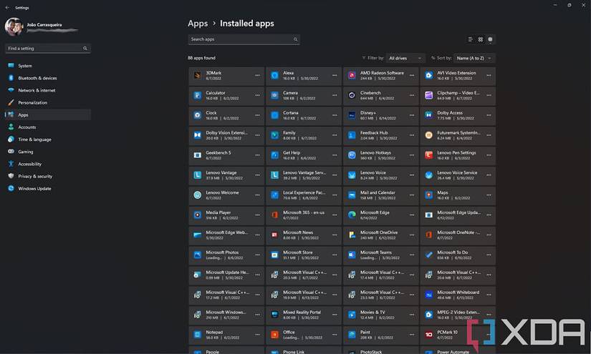Click the Feedback Hub icon

(x=352, y=135)
